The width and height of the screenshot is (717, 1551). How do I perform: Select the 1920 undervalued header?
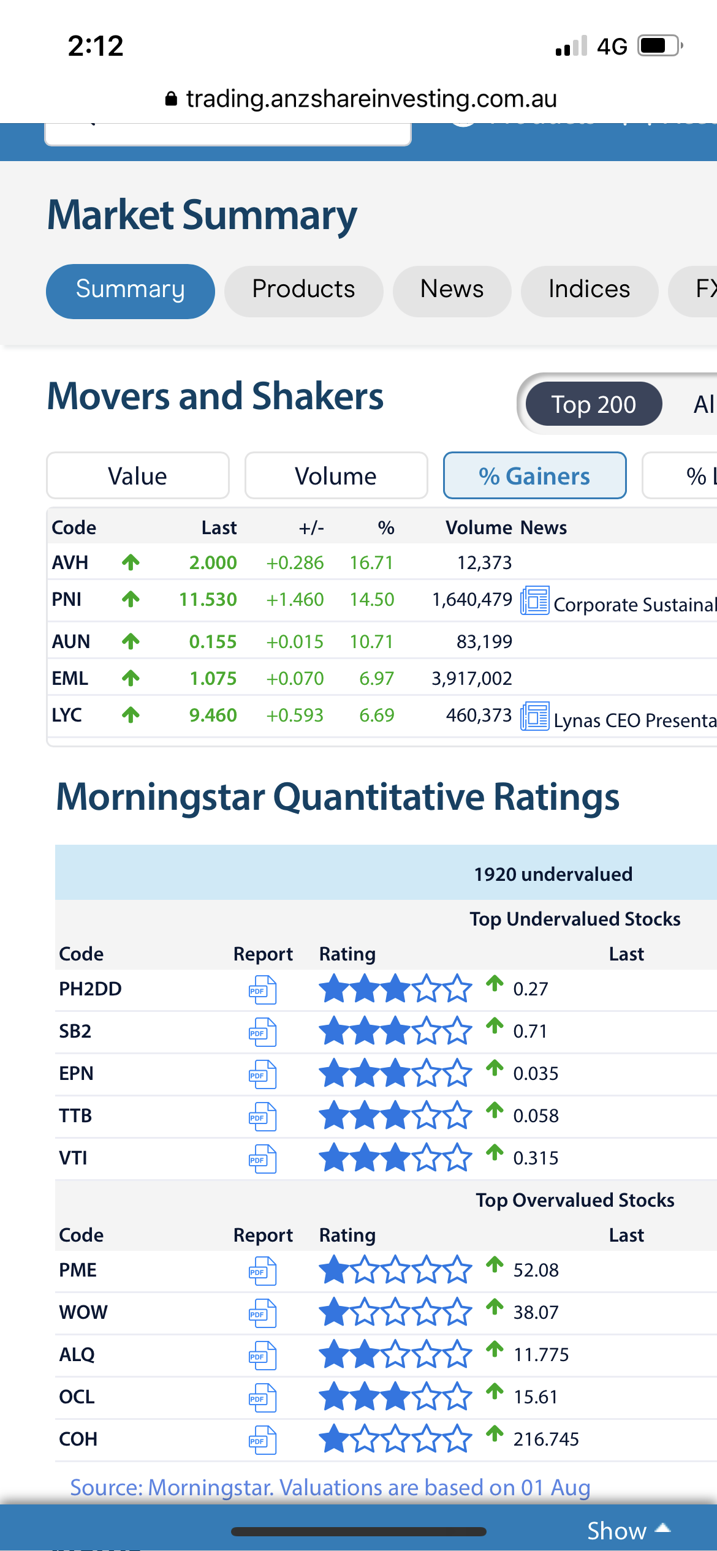553,874
